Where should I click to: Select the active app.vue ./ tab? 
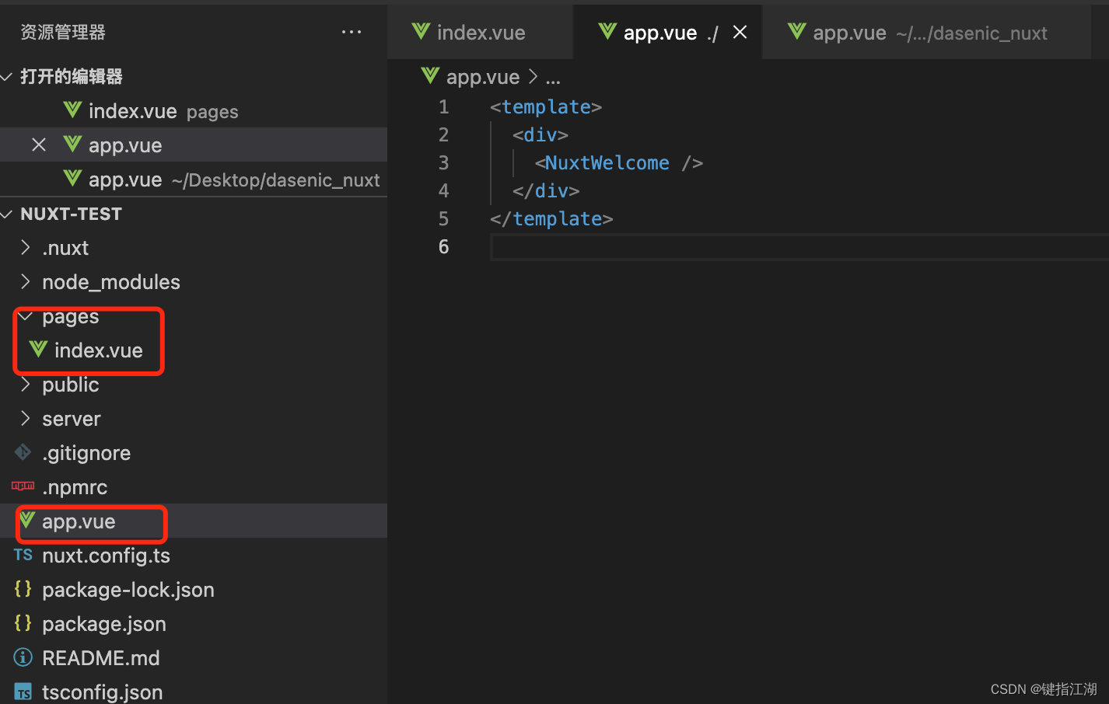[x=668, y=32]
